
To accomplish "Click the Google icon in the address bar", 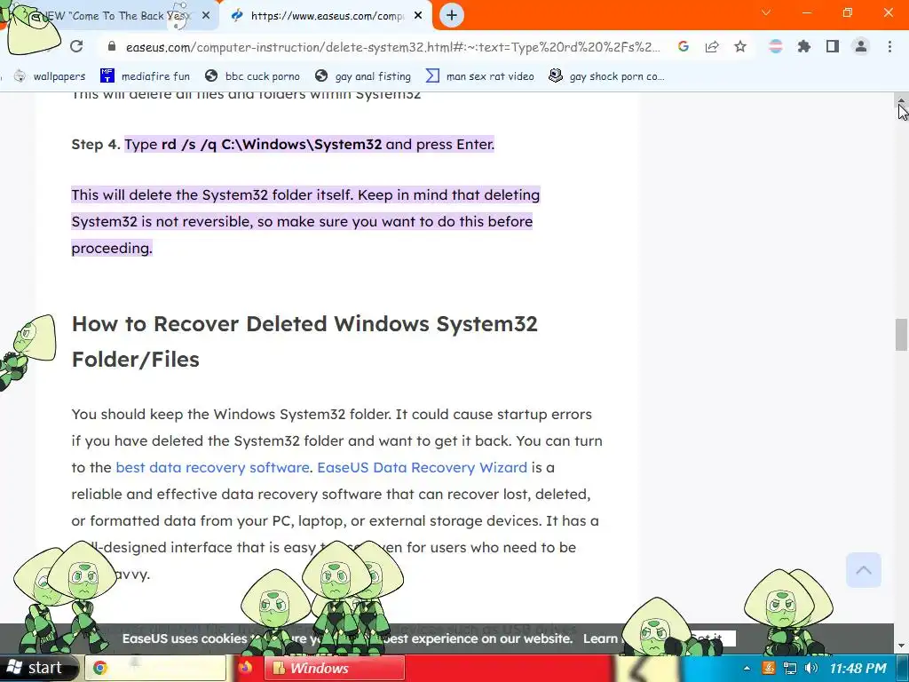I will [684, 46].
